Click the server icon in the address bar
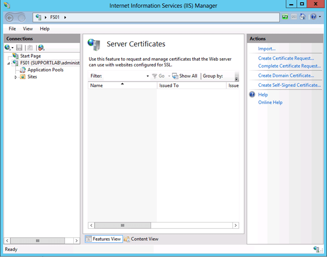Image resolution: width=327 pixels, height=257 pixels. tap(38, 17)
